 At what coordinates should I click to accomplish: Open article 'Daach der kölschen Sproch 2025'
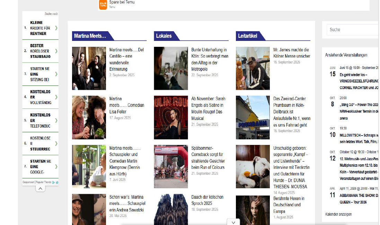click(207, 200)
